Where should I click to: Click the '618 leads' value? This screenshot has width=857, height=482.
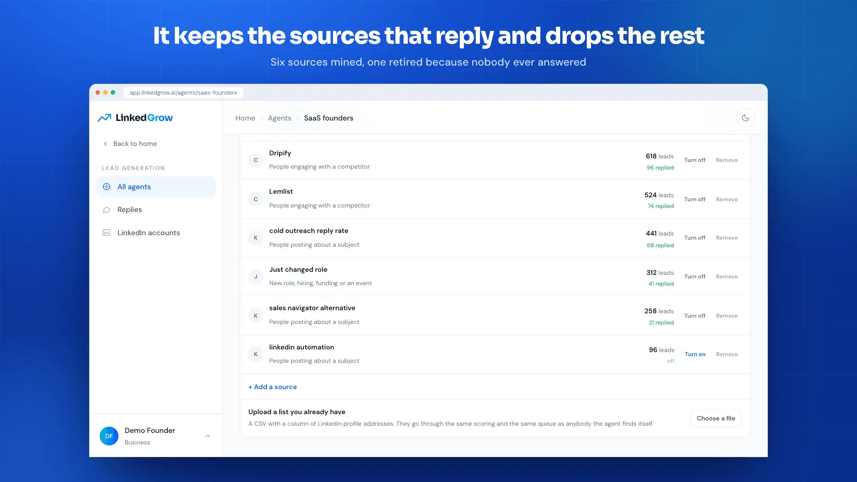pos(660,156)
